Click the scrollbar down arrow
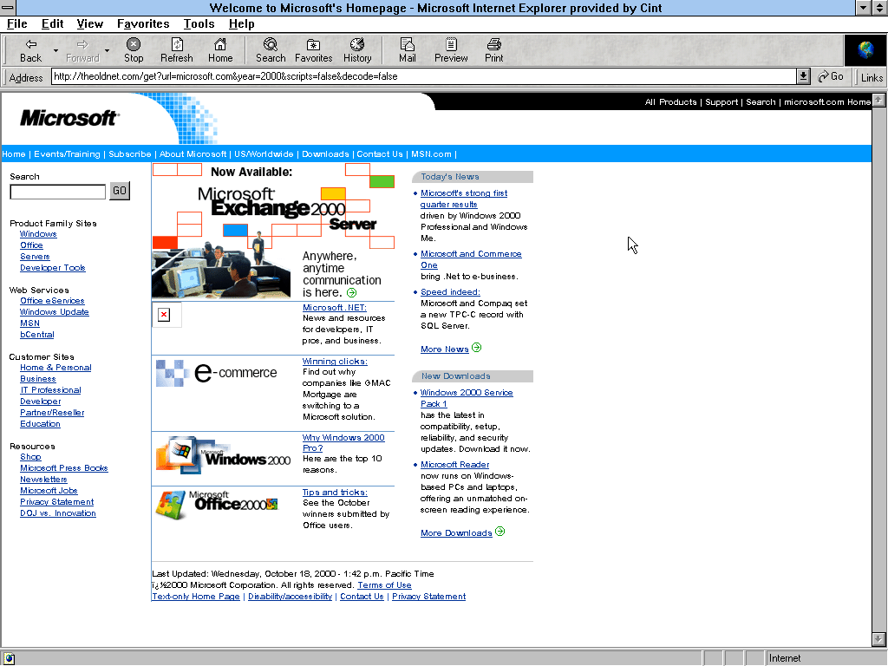 pos(878,639)
